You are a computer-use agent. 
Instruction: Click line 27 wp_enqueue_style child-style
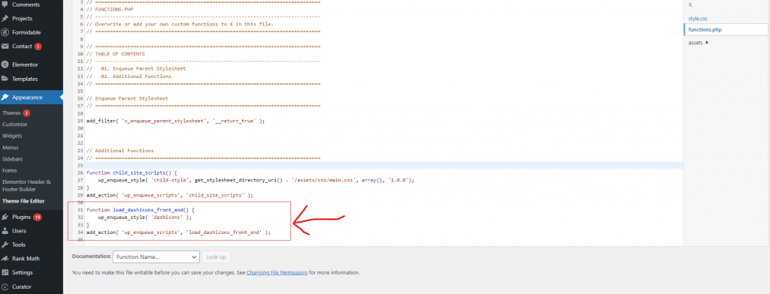[x=256, y=180]
